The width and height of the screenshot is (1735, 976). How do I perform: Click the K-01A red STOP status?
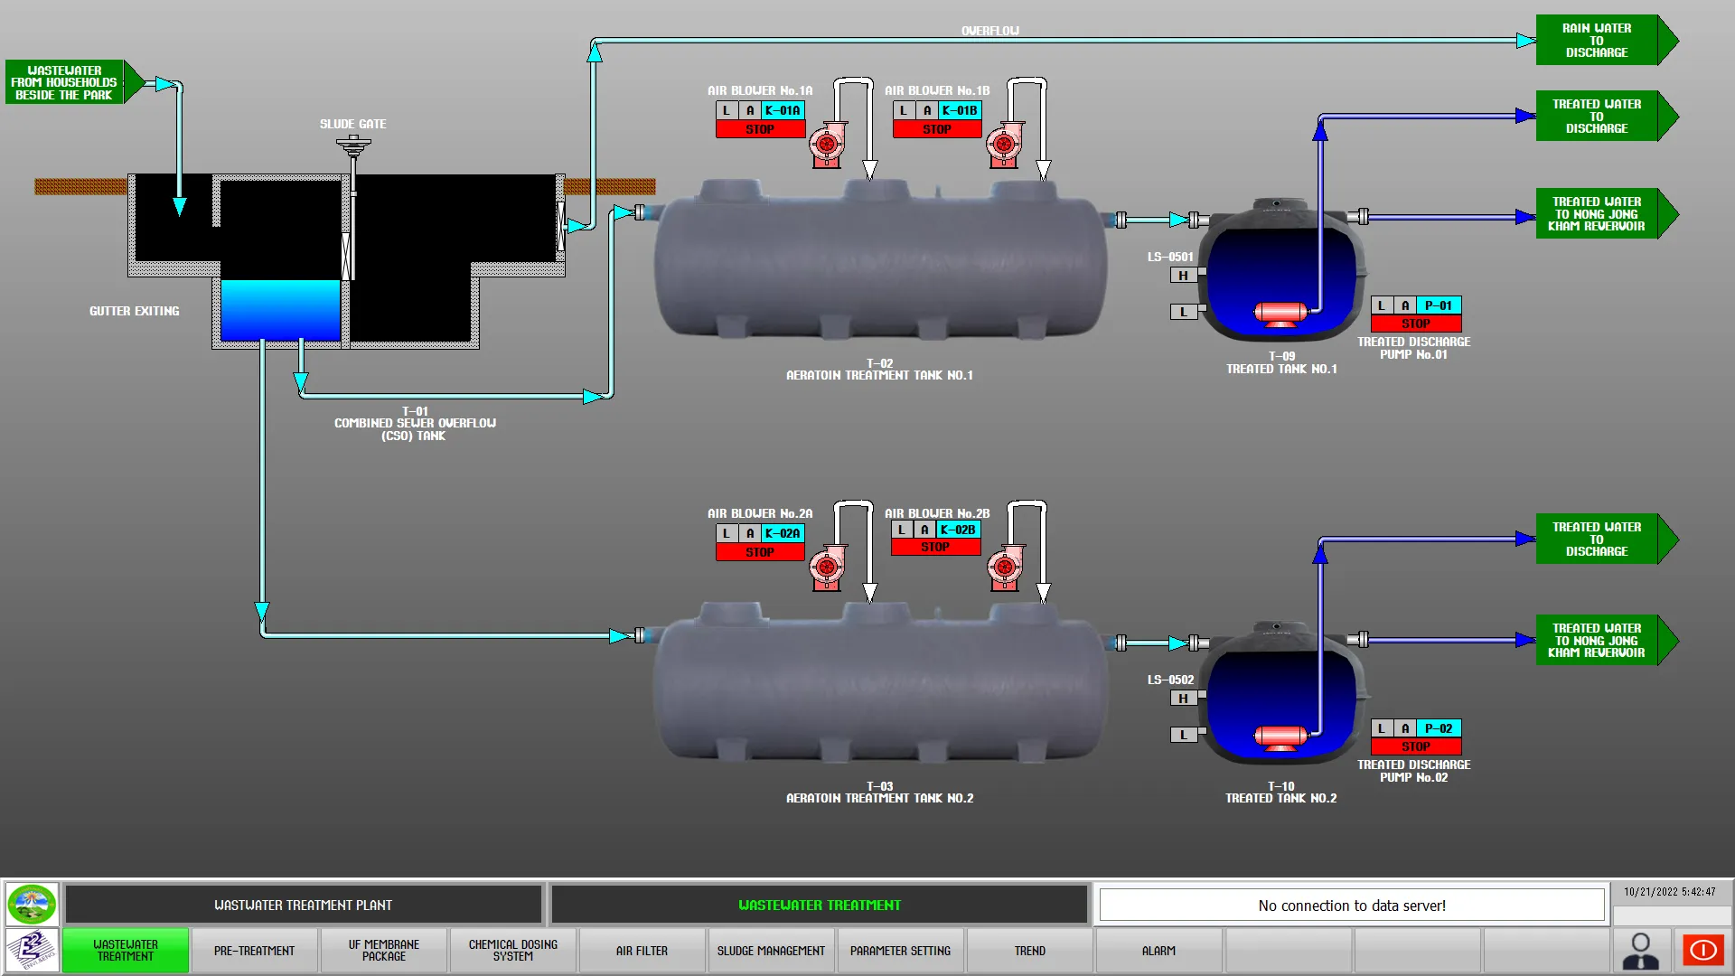point(760,129)
